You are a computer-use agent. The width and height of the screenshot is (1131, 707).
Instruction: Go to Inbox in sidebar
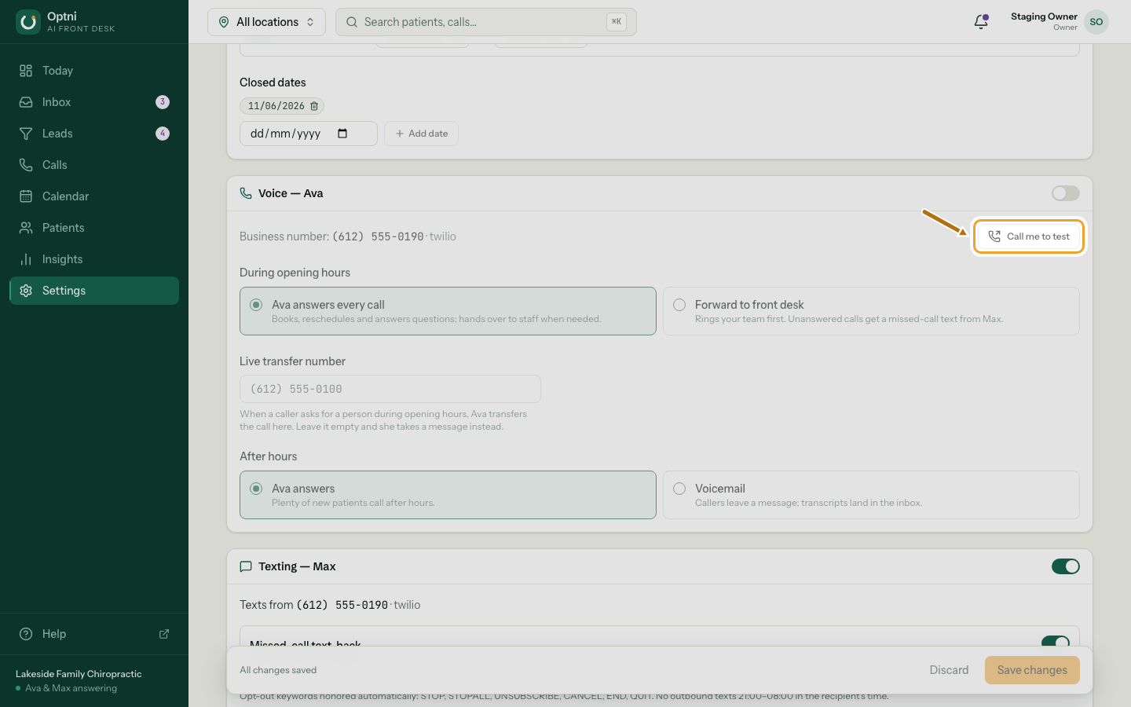94,102
